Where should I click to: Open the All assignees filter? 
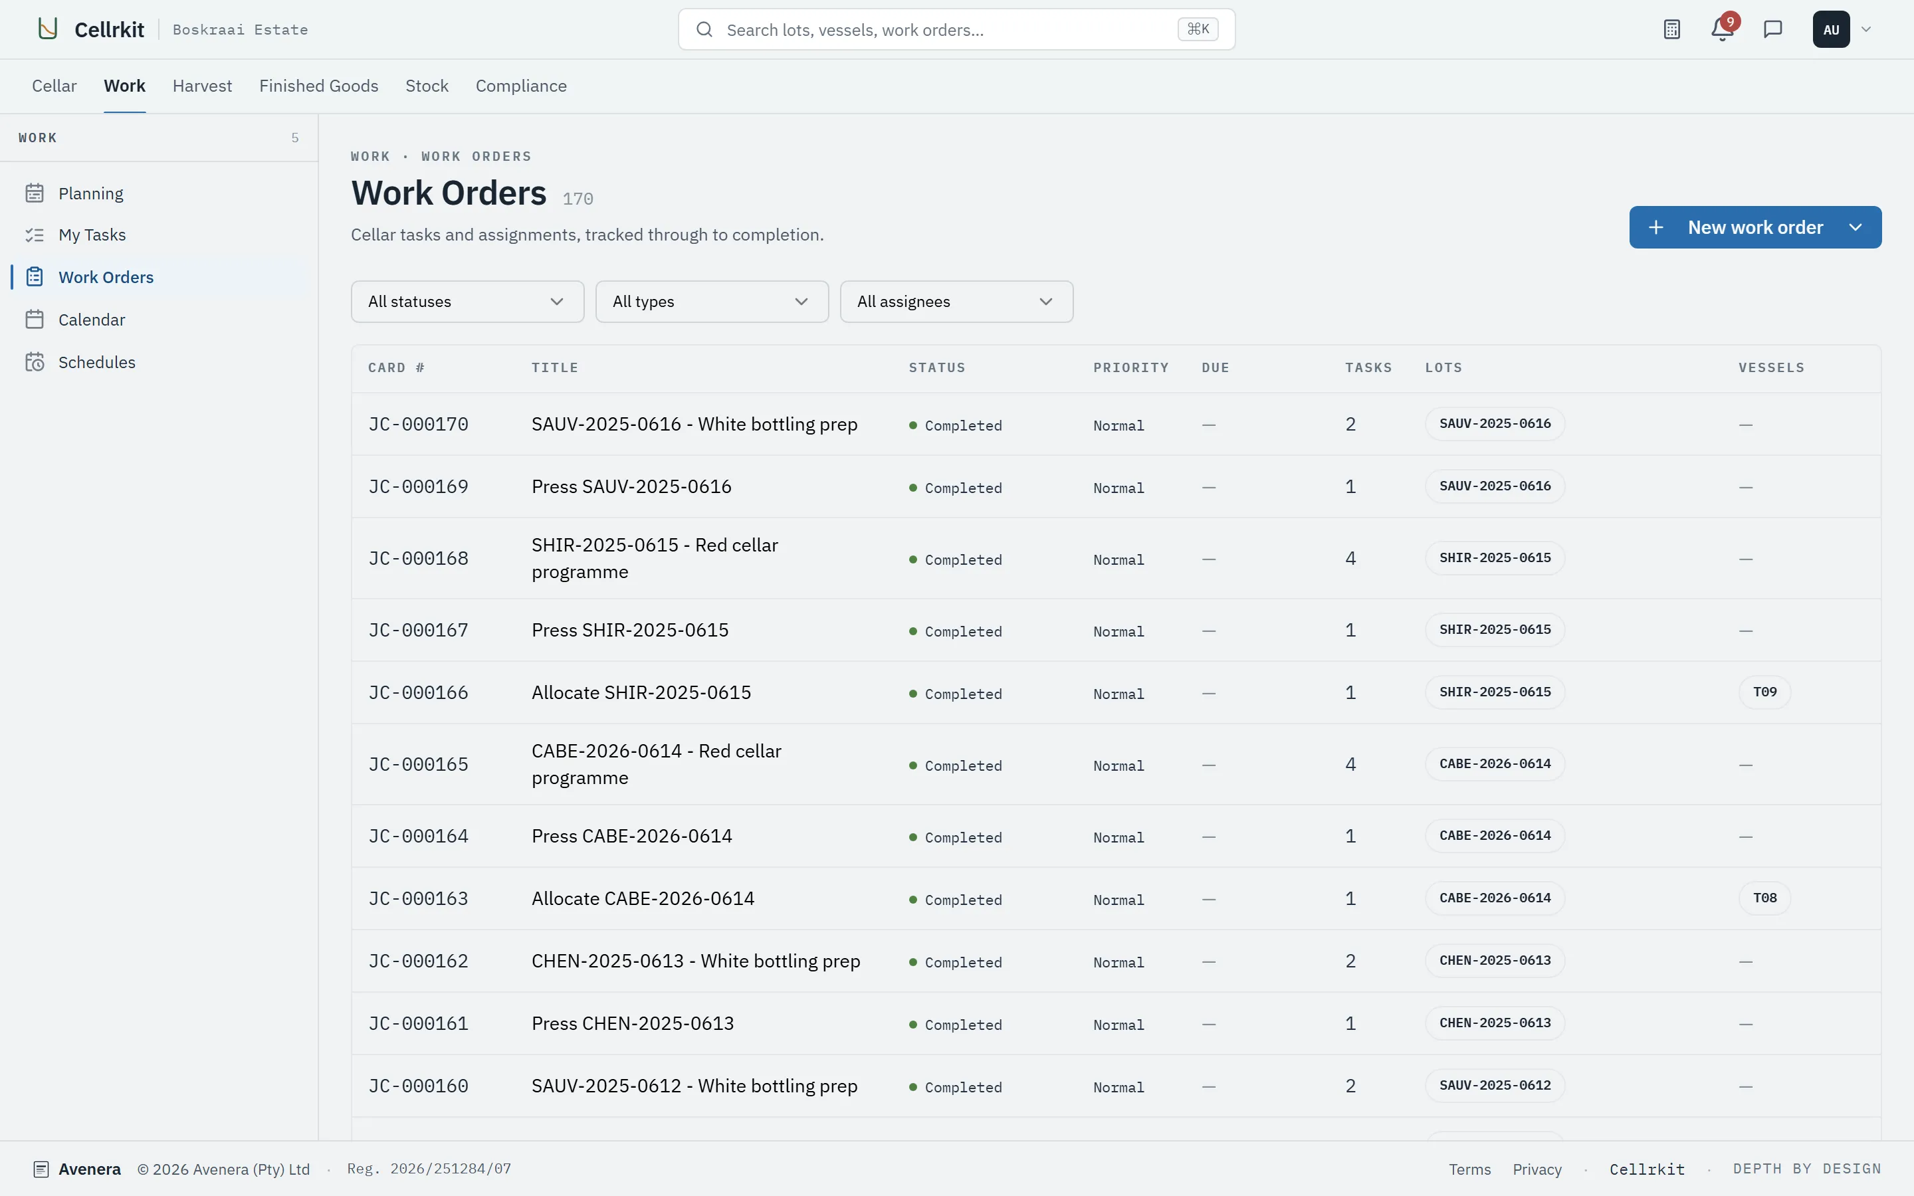pyautogui.click(x=956, y=302)
